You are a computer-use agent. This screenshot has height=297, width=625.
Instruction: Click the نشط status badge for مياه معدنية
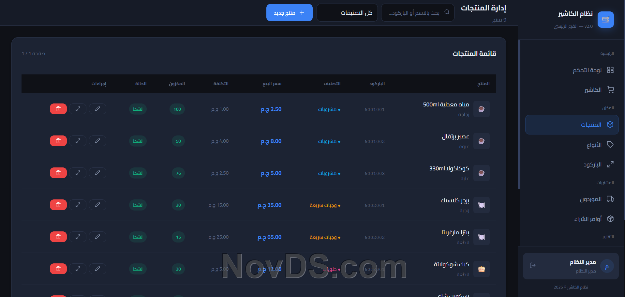[x=138, y=109]
